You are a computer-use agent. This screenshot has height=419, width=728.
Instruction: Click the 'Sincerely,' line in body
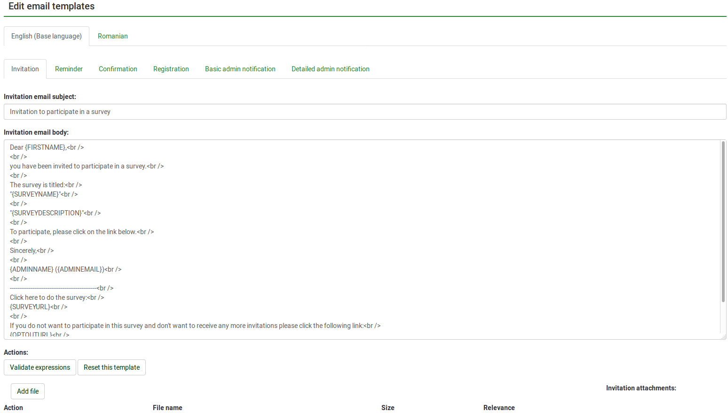pyautogui.click(x=32, y=251)
